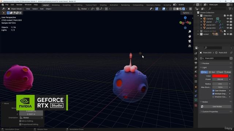Uncheck Cast Shadow checkbox

point(213,91)
